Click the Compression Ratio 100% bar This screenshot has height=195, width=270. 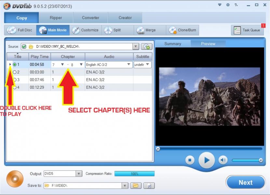(134, 174)
